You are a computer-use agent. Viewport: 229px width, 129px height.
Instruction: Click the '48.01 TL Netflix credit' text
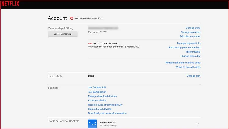pyautogui.click(x=106, y=43)
